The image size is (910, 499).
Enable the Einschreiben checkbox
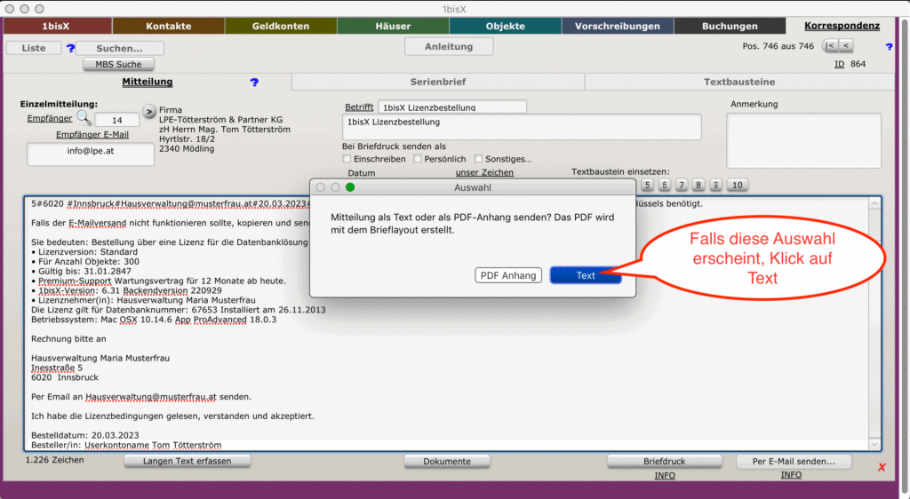pyautogui.click(x=347, y=159)
